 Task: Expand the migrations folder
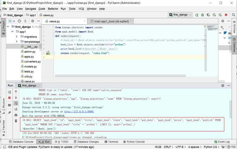17,37
